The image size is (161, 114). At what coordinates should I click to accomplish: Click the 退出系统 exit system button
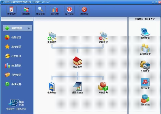click(x=84, y=11)
